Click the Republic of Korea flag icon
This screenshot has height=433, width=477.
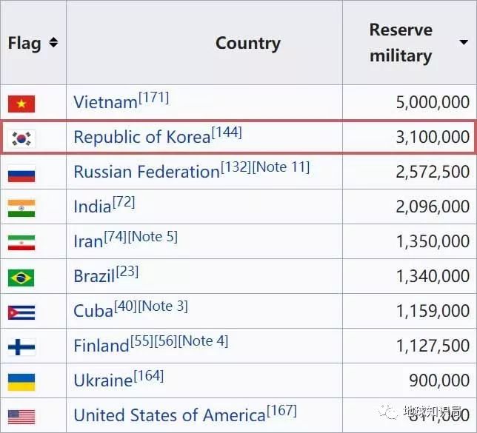[x=21, y=138]
